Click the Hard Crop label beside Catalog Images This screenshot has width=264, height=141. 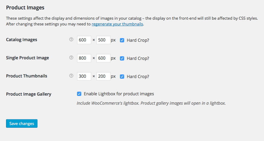pos(138,40)
